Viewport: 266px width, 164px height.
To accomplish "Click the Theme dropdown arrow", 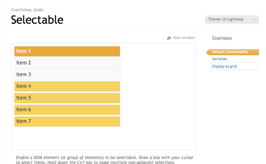I will tap(254, 20).
